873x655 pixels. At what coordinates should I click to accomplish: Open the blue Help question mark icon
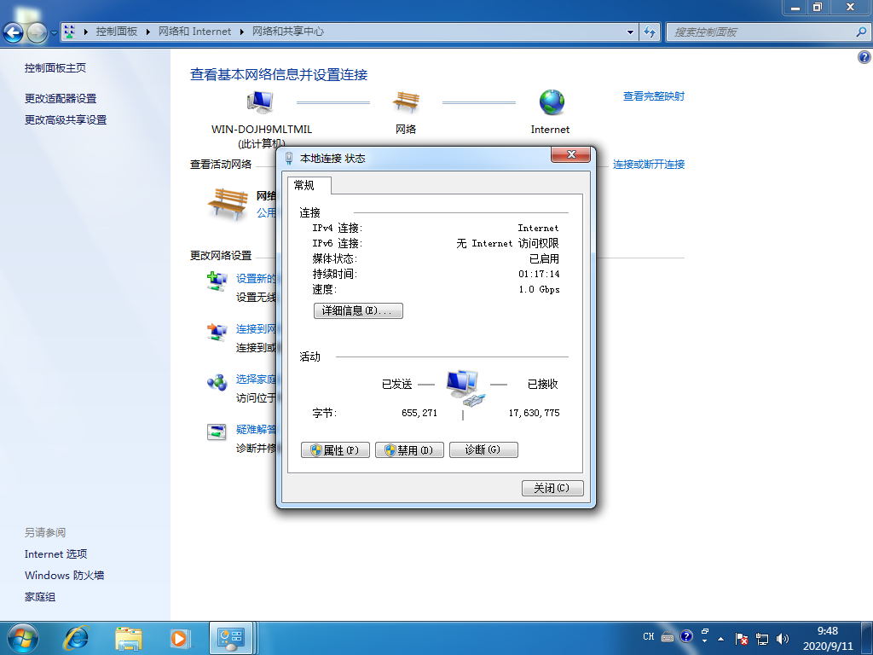click(x=864, y=57)
